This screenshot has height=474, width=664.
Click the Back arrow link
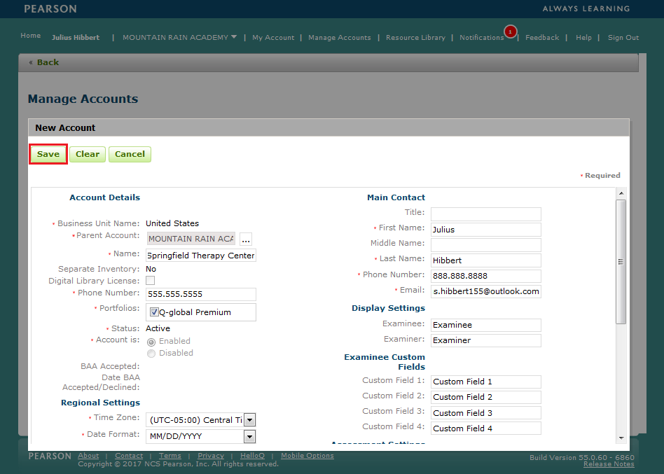pos(44,62)
